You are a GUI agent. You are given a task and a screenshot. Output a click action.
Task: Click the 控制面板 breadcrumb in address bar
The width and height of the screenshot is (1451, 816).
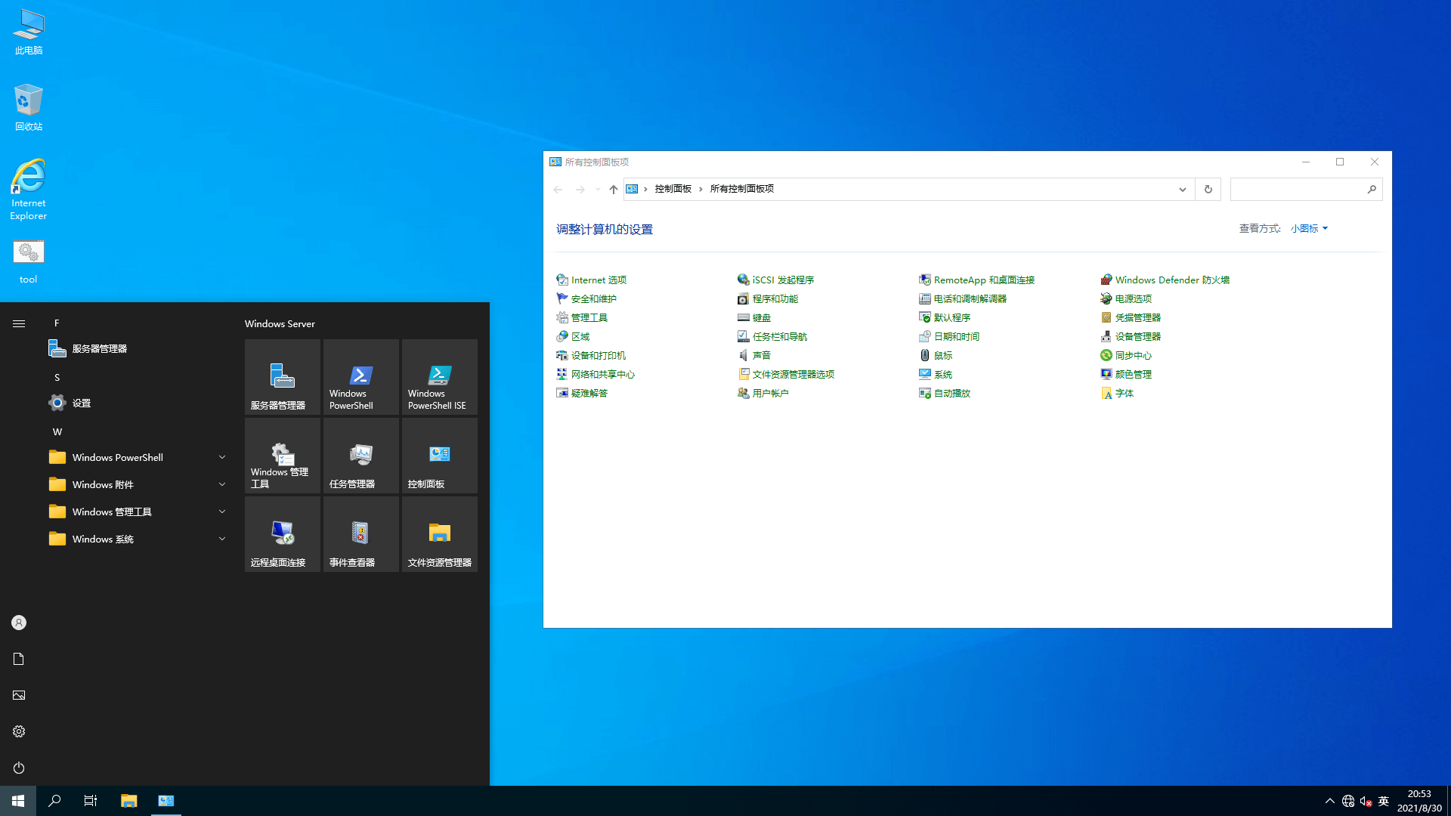[x=673, y=189]
